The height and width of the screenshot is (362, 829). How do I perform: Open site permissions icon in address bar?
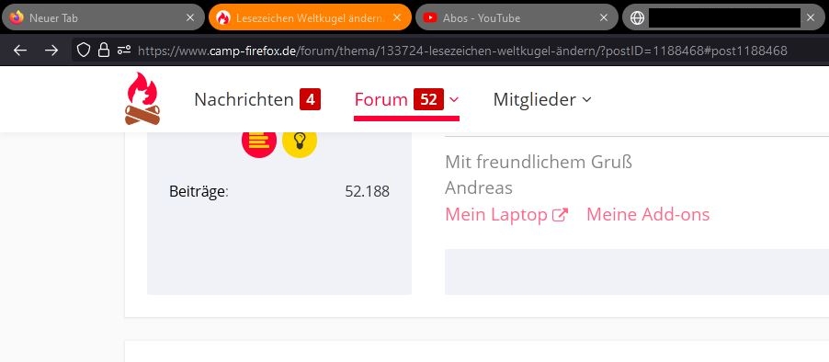click(124, 51)
